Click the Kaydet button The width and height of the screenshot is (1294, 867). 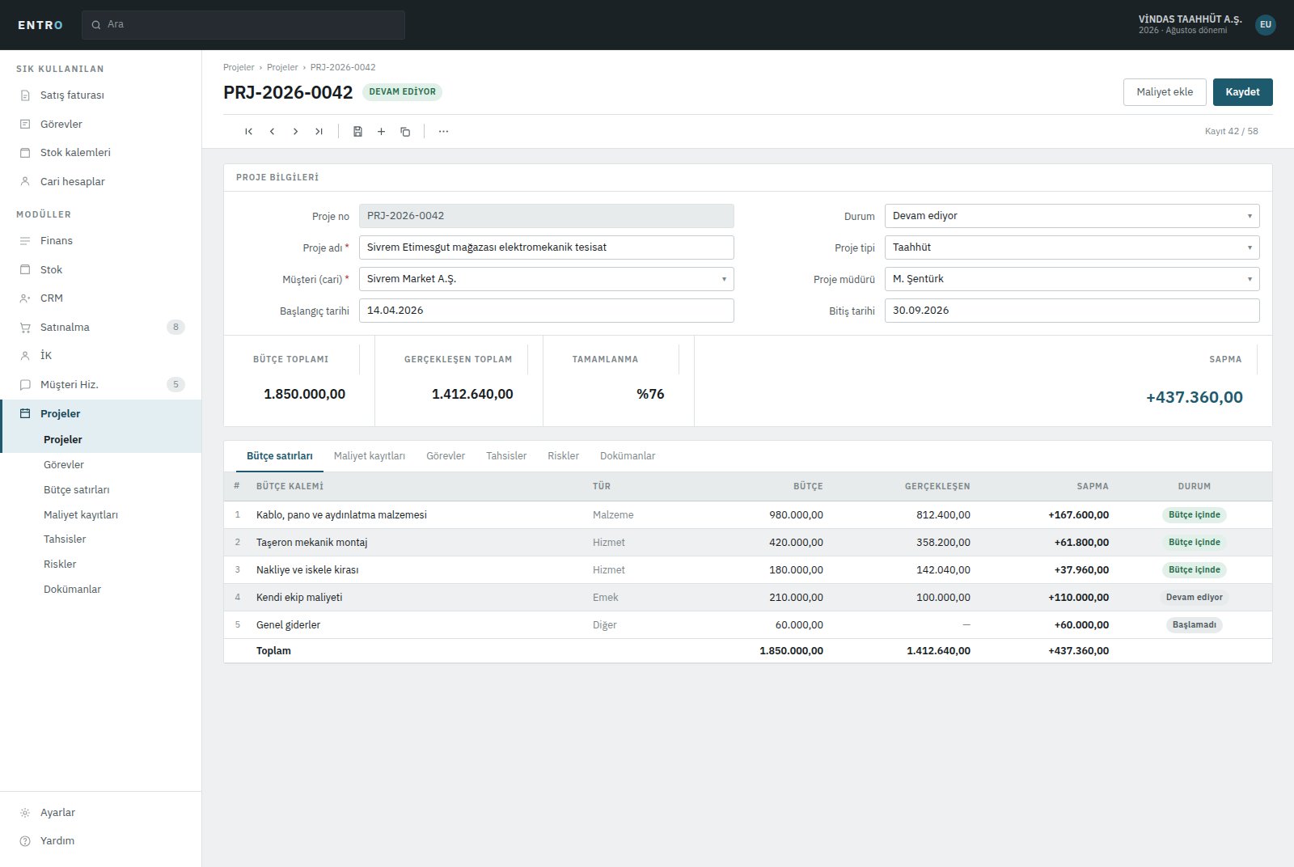coord(1242,92)
